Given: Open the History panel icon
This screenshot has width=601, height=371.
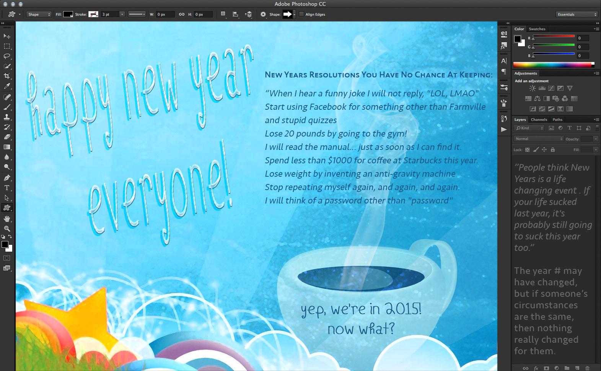Looking at the screenshot, I should point(504,119).
